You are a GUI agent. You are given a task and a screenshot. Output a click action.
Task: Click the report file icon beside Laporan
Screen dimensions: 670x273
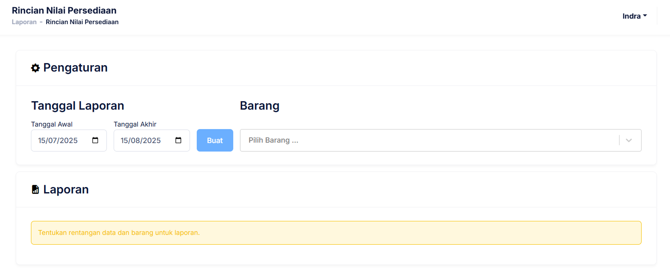tap(36, 190)
